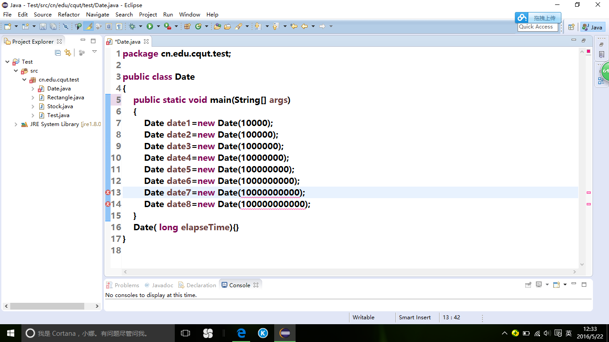
Task: Click the Save All toolbar icon
Action: (x=53, y=26)
